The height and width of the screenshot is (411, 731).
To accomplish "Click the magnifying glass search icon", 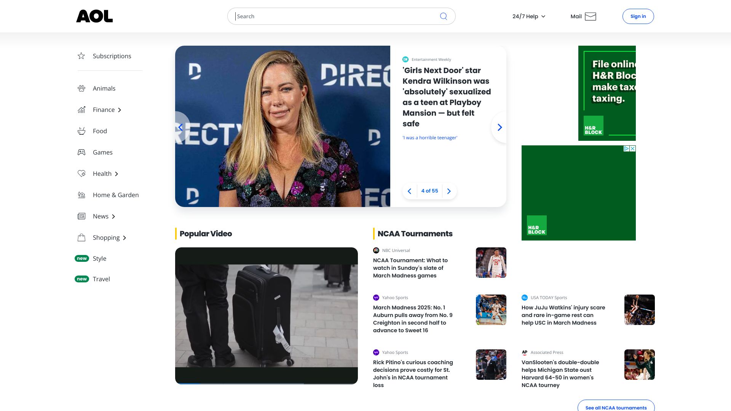I will pyautogui.click(x=444, y=16).
